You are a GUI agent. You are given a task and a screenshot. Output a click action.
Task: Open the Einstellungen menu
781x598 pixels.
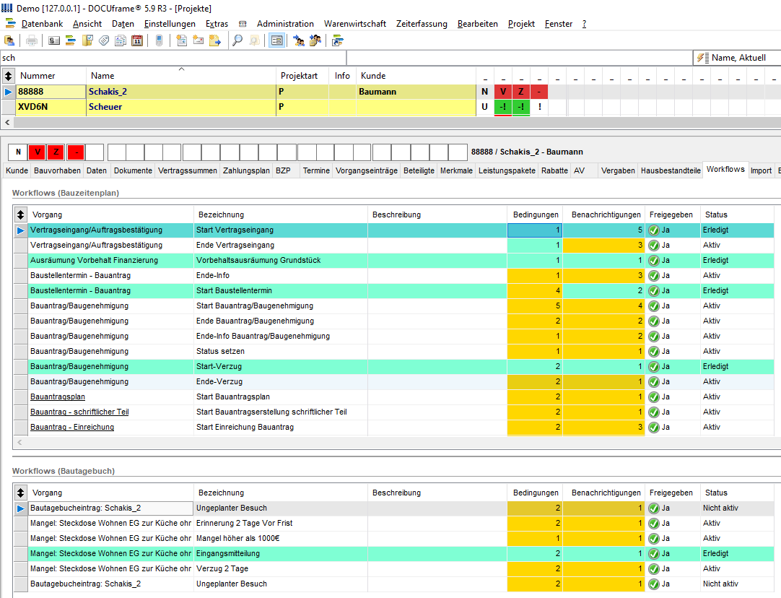pyautogui.click(x=170, y=24)
